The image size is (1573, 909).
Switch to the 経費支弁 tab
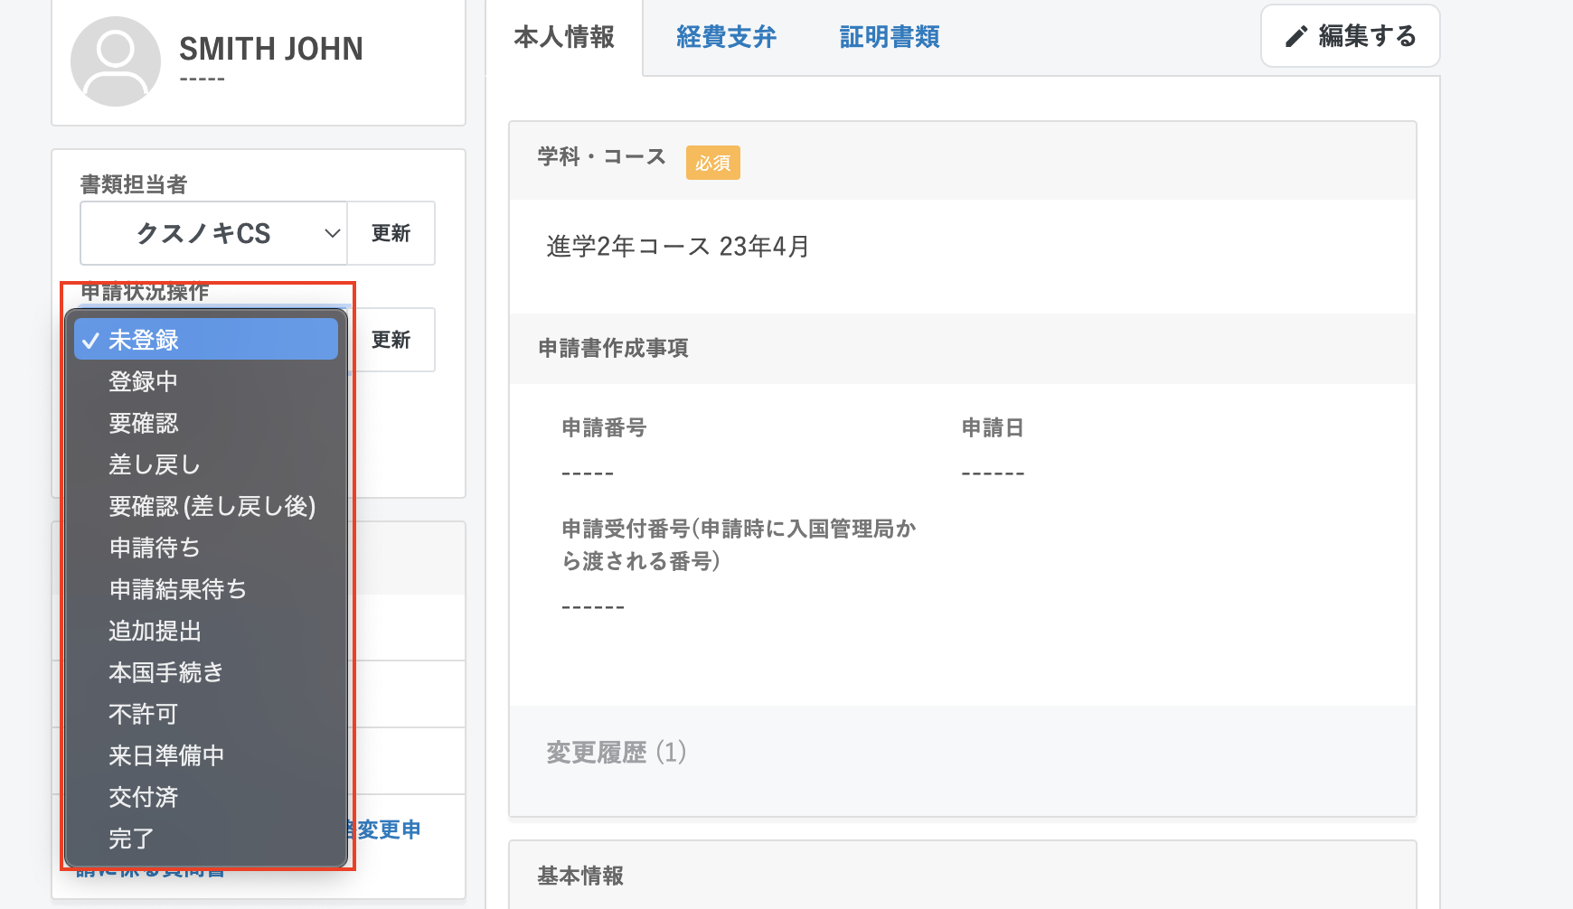726,37
